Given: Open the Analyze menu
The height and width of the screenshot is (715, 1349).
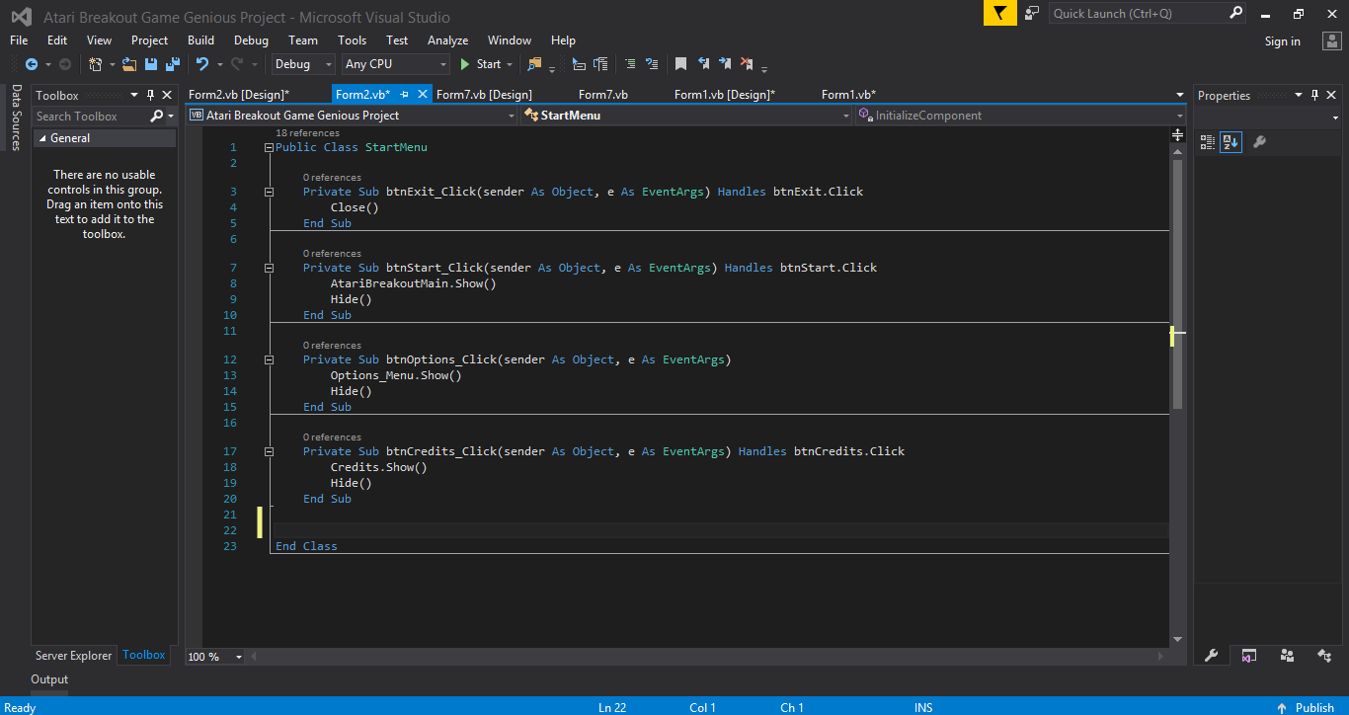Looking at the screenshot, I should [x=447, y=40].
